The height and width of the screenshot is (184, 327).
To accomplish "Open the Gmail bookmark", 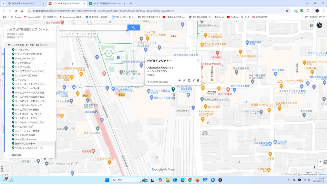I will pyautogui.click(x=219, y=17).
